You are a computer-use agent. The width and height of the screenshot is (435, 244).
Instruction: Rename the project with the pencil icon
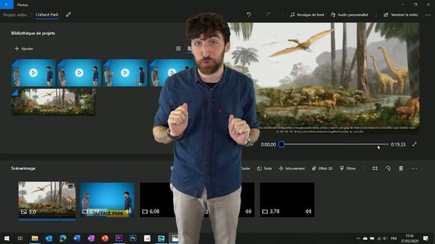tap(68, 15)
